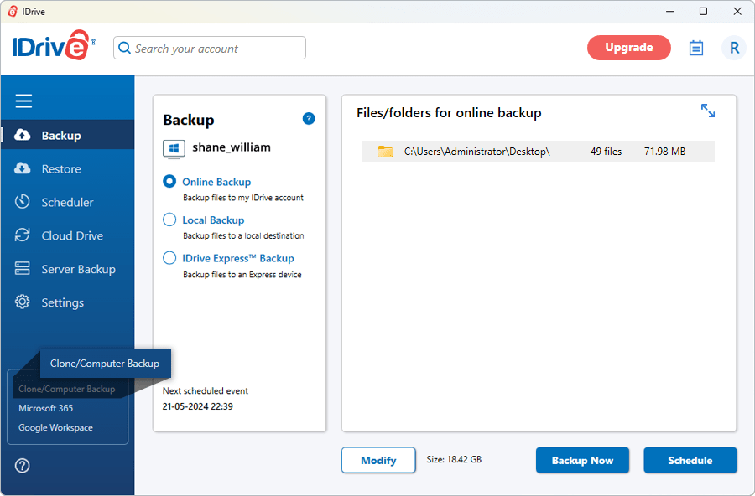The width and height of the screenshot is (755, 496).
Task: Click the Search your account field
Action: point(210,48)
